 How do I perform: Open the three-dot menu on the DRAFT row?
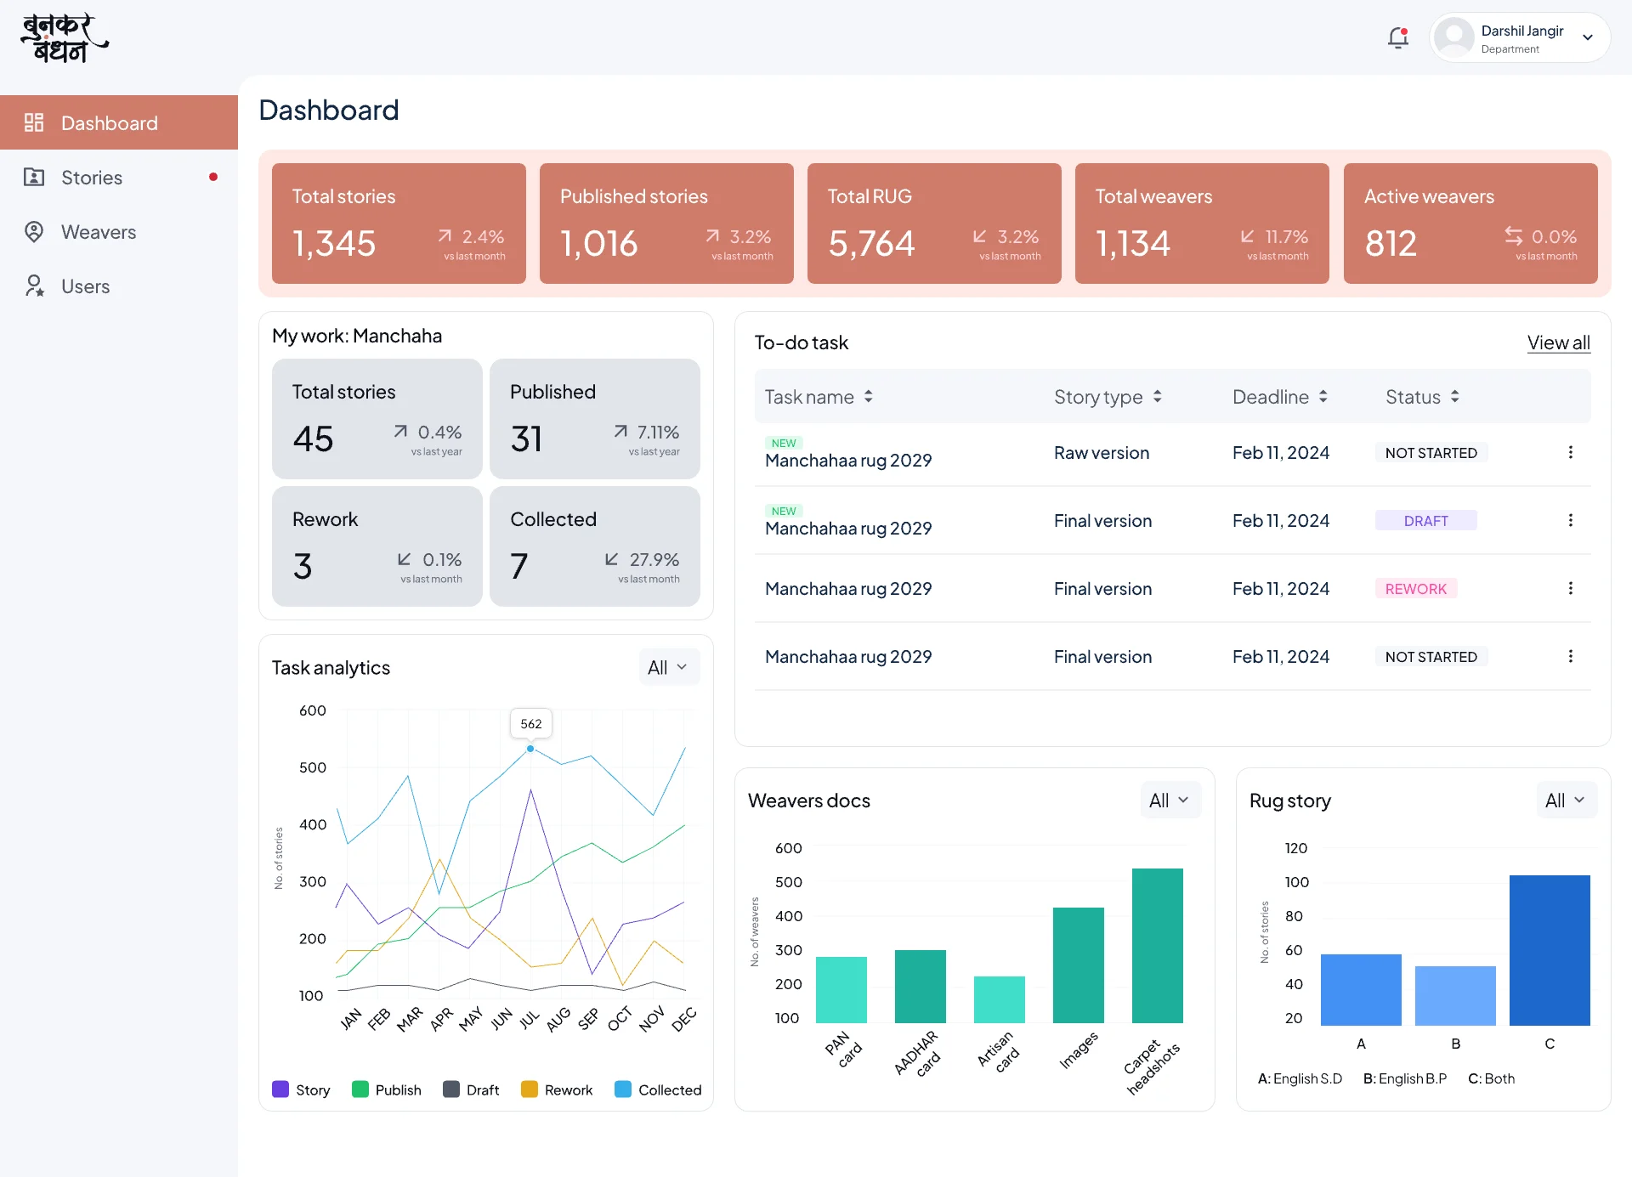tap(1570, 520)
